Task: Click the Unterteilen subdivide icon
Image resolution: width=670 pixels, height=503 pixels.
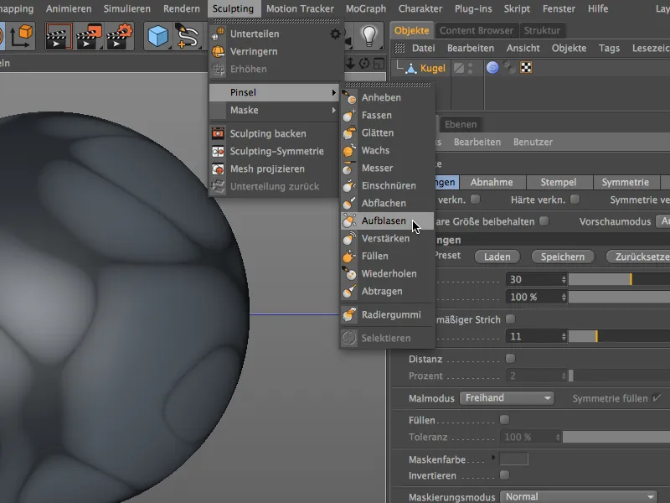Action: pos(218,34)
